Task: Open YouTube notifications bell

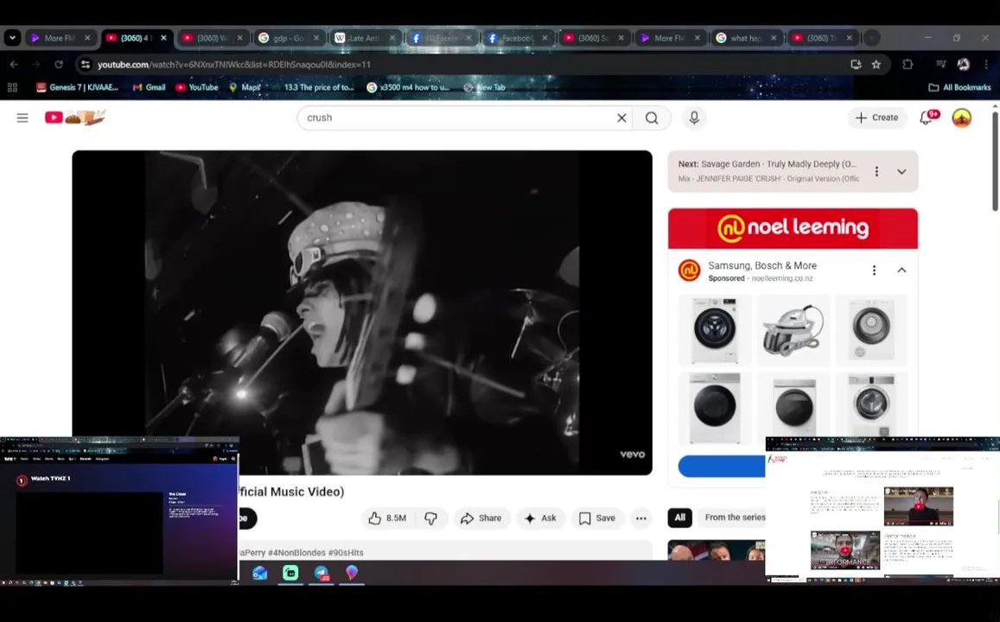Action: 926,117
